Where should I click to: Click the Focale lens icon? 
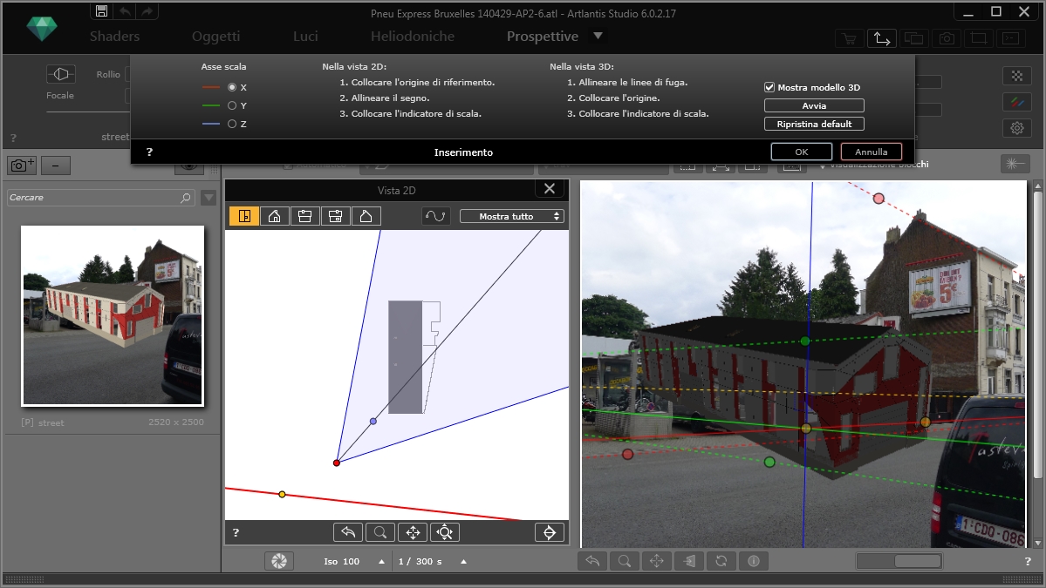tap(60, 74)
